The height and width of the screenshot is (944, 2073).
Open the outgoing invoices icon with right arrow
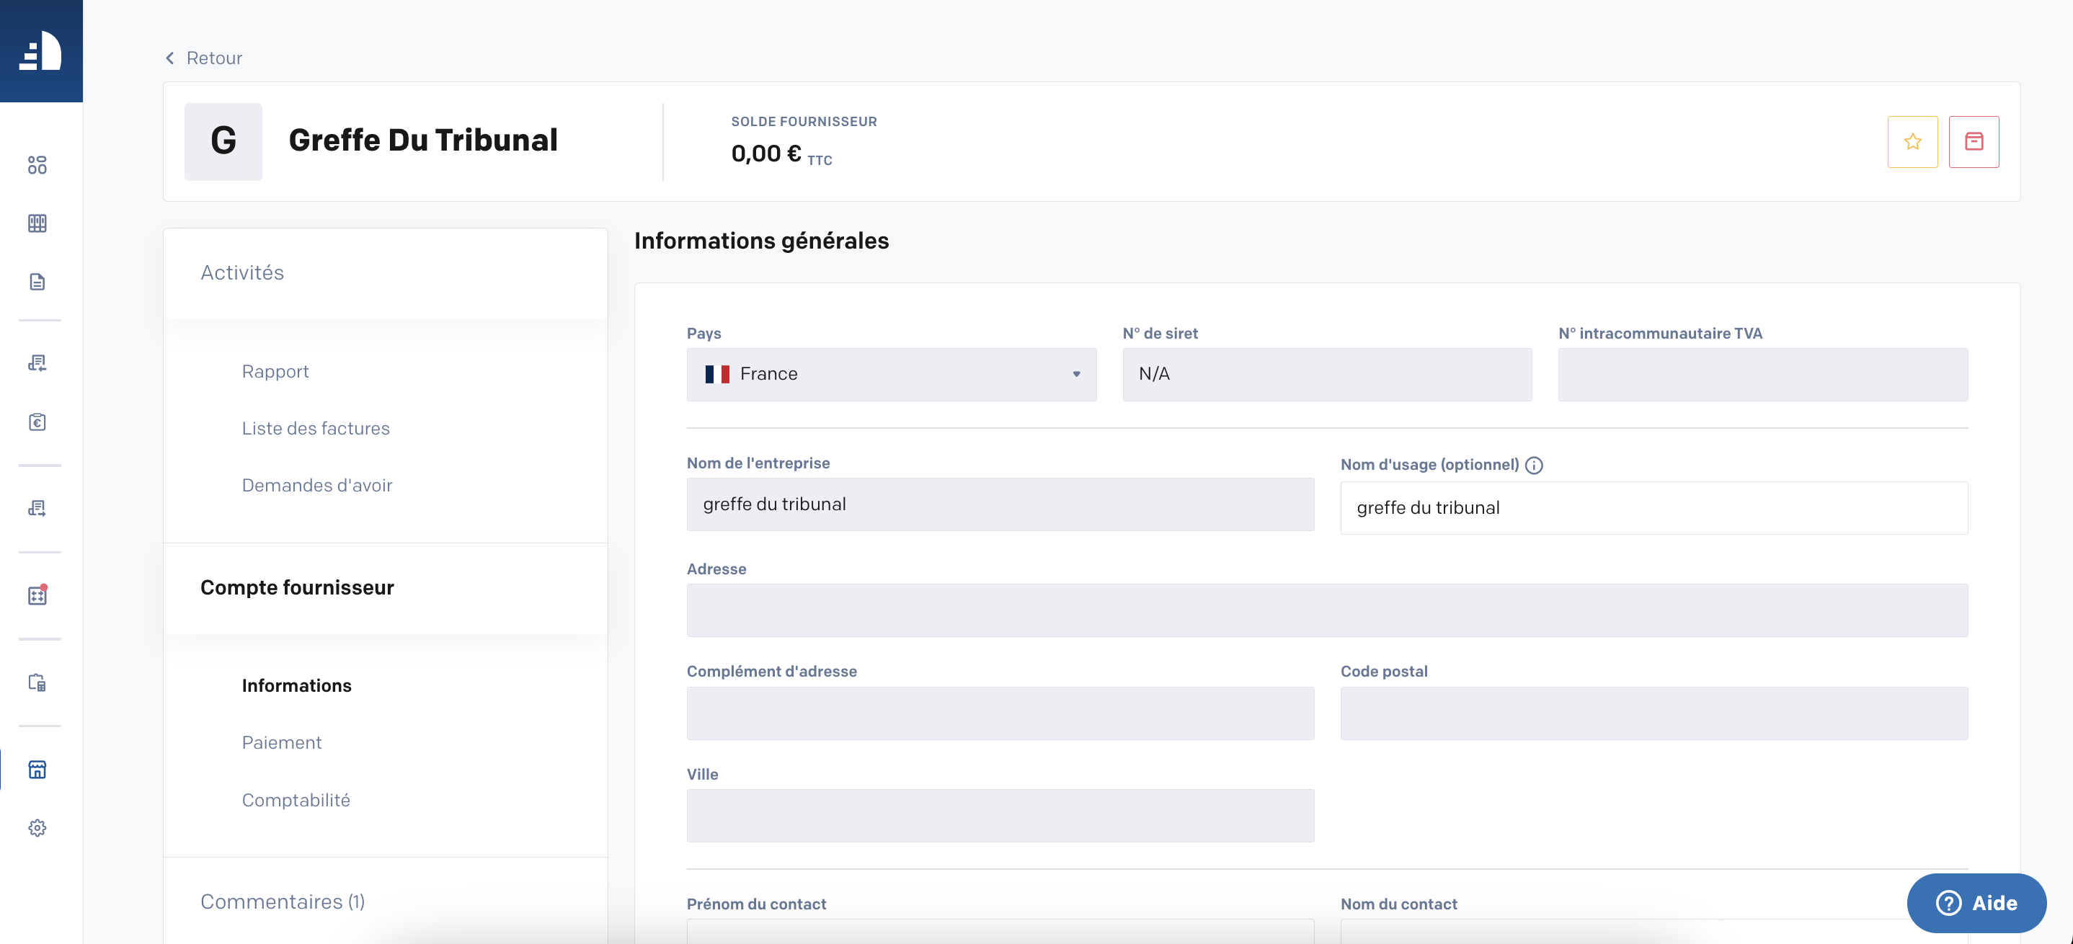coord(37,508)
